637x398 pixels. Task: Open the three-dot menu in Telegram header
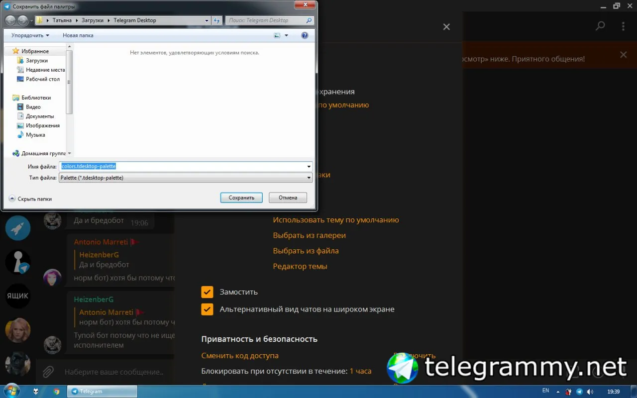(x=624, y=26)
